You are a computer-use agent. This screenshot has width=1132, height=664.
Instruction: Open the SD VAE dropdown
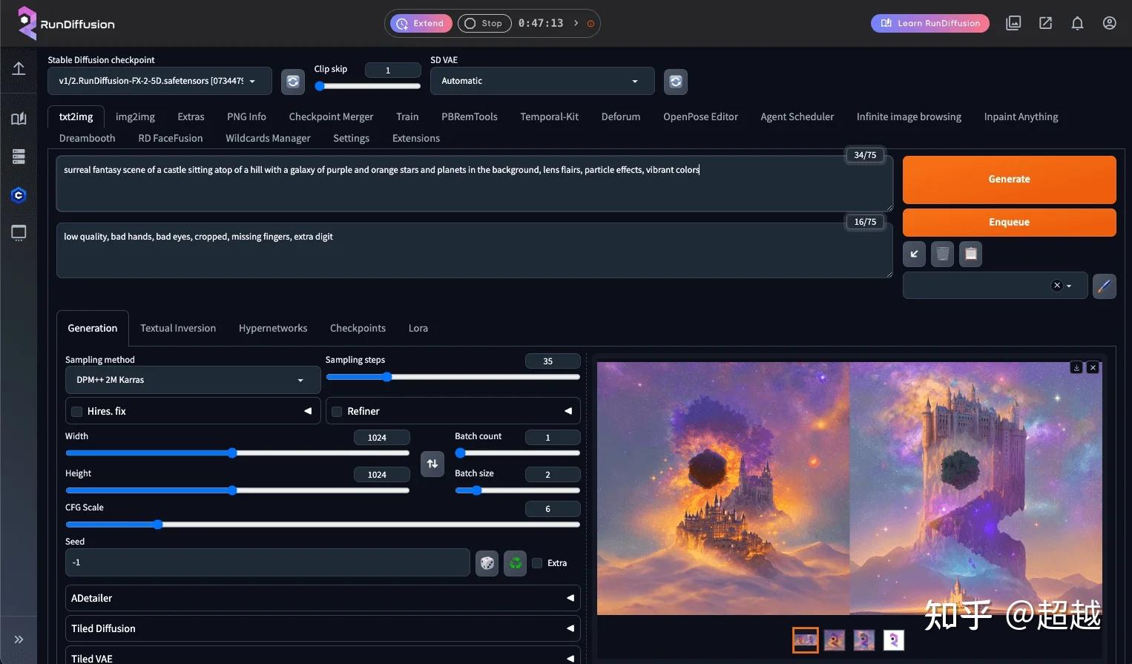pyautogui.click(x=541, y=81)
